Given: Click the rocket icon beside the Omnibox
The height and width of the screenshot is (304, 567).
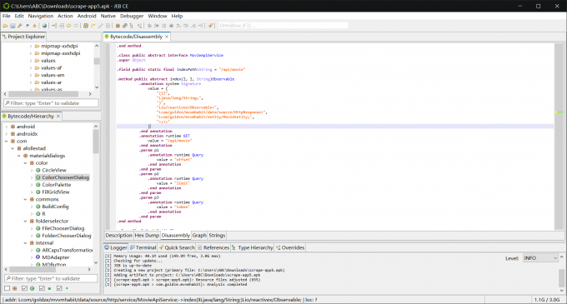Looking at the screenshot, I should (x=210, y=26).
